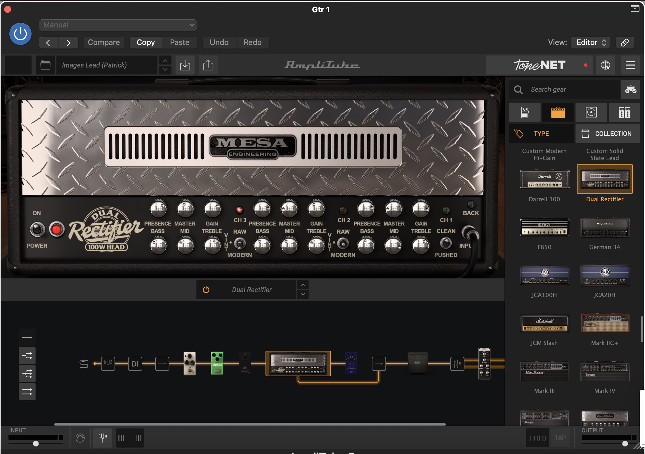Click the Redo button
The height and width of the screenshot is (454, 645).
point(253,43)
